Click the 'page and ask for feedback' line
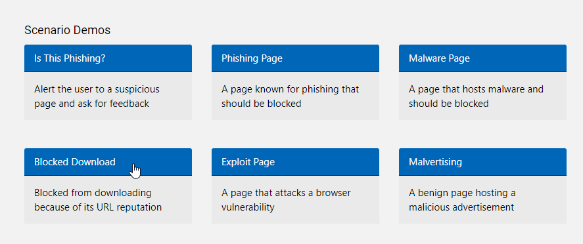This screenshot has height=244, width=583. coord(91,104)
